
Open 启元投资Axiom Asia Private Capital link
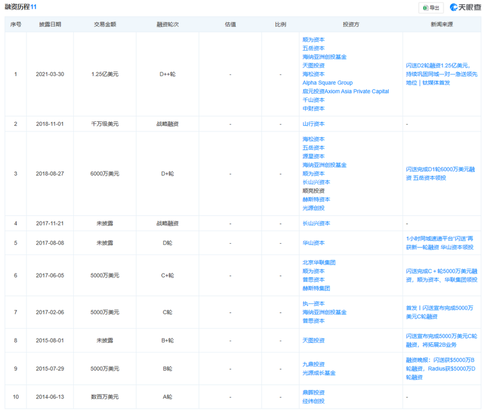coord(346,91)
